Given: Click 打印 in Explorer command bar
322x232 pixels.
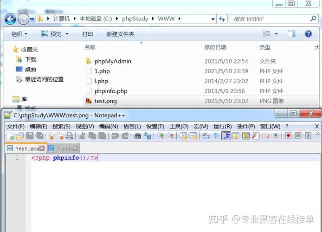Looking at the screenshot, I should pyautogui.click(x=88, y=34).
